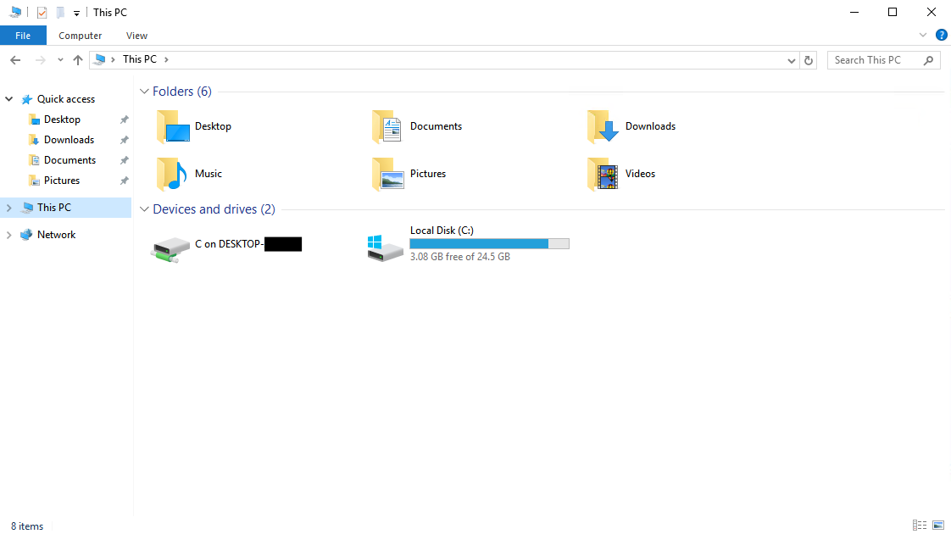Collapse the Devices and drives group
Image resolution: width=951 pixels, height=534 pixels.
click(x=144, y=209)
